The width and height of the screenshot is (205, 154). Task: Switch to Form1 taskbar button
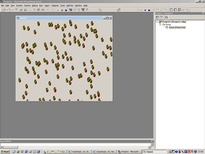click(x=154, y=152)
